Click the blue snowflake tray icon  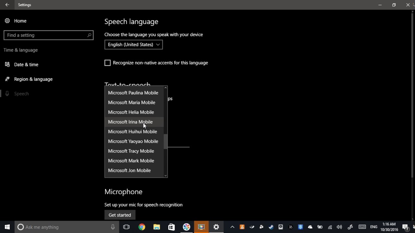pyautogui.click(x=300, y=227)
